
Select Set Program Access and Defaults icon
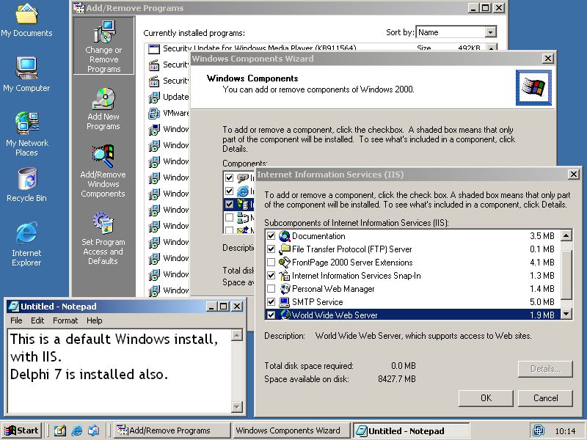point(103,239)
